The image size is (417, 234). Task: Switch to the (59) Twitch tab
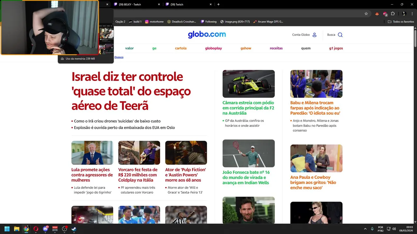pos(188,5)
